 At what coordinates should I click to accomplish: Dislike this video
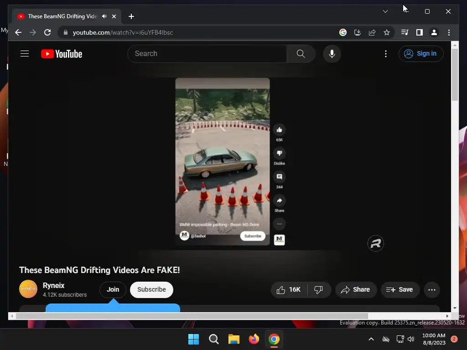(319, 289)
